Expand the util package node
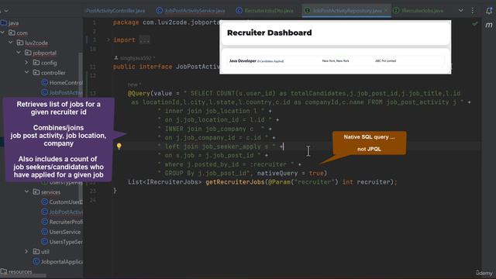The image size is (496, 279). [27, 251]
